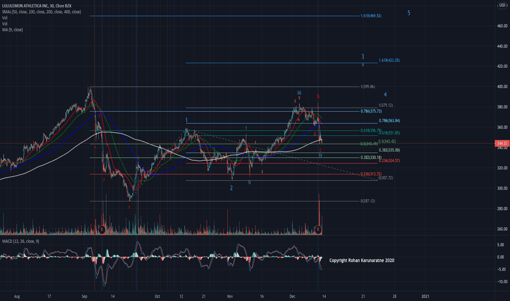
Task: Click the Aug label on time axis
Action: tap(18, 297)
